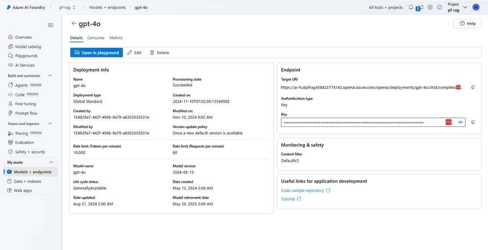Viewport: 488px width, 250px height.
Task: Click the Delete deployment button
Action: (x=160, y=53)
